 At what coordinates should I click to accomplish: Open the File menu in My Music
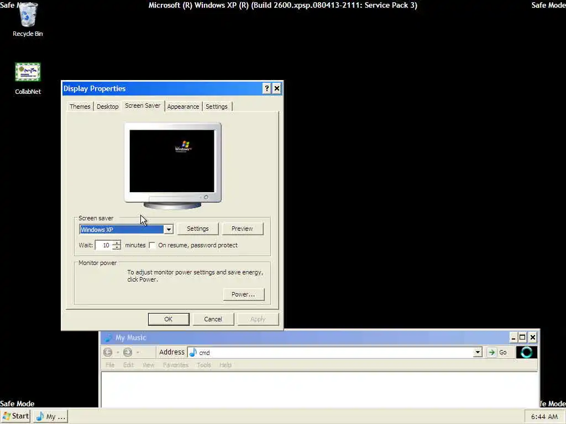click(x=110, y=365)
